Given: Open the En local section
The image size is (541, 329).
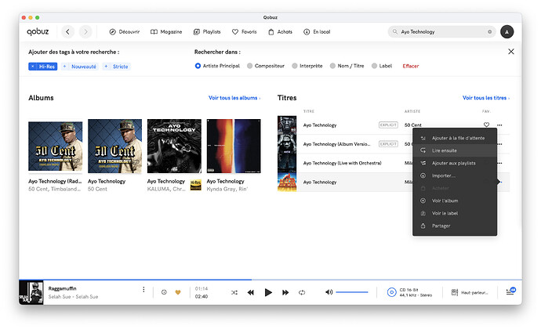Looking at the screenshot, I should [x=317, y=32].
